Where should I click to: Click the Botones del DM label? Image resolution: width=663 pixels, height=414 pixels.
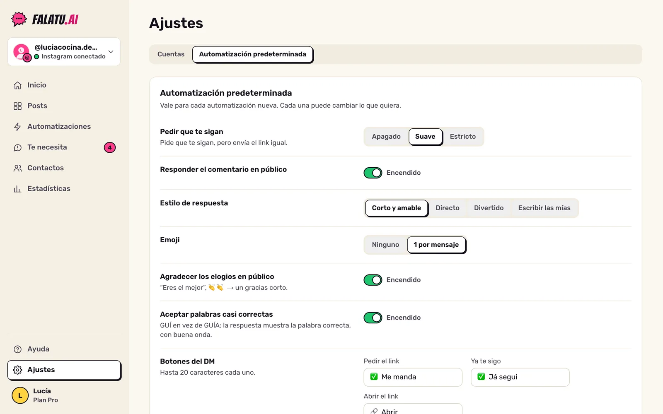click(x=187, y=361)
